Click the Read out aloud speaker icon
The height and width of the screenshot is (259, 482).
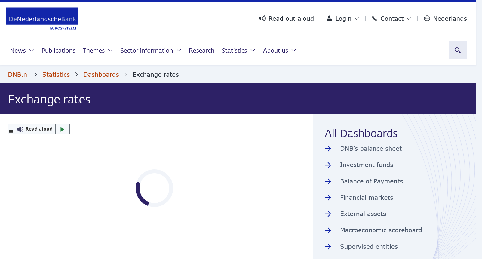tap(262, 19)
